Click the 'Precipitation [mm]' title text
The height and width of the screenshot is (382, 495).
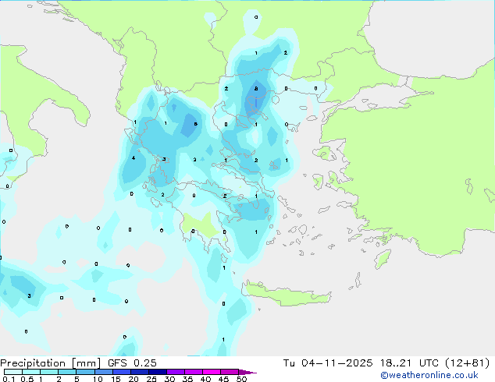pos(51,363)
